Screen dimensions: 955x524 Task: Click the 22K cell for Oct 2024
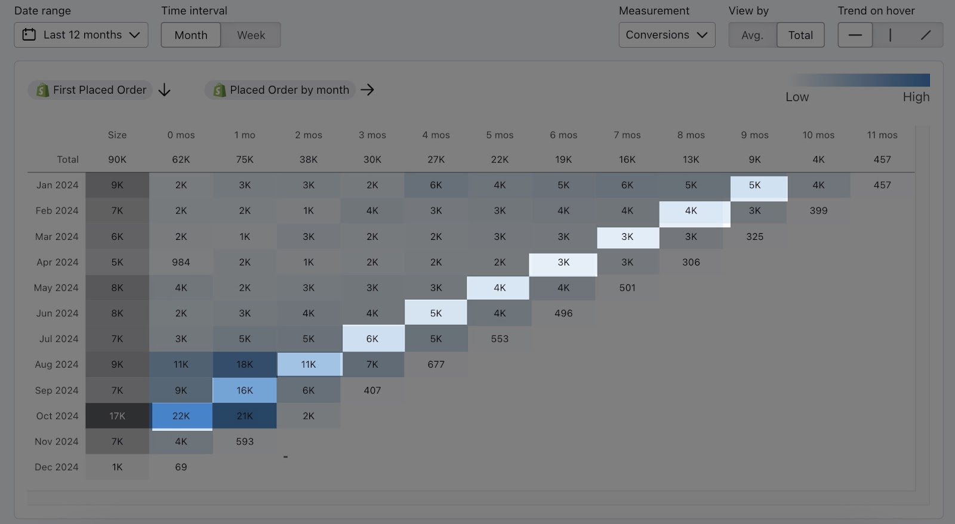pos(181,416)
